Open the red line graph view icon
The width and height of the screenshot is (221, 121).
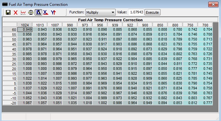click(x=23, y=12)
